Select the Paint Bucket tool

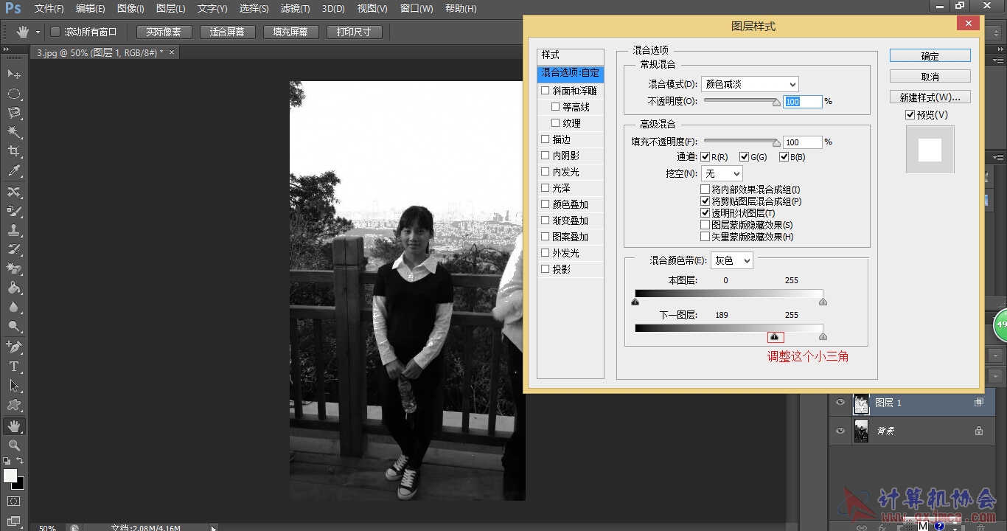[x=14, y=288]
